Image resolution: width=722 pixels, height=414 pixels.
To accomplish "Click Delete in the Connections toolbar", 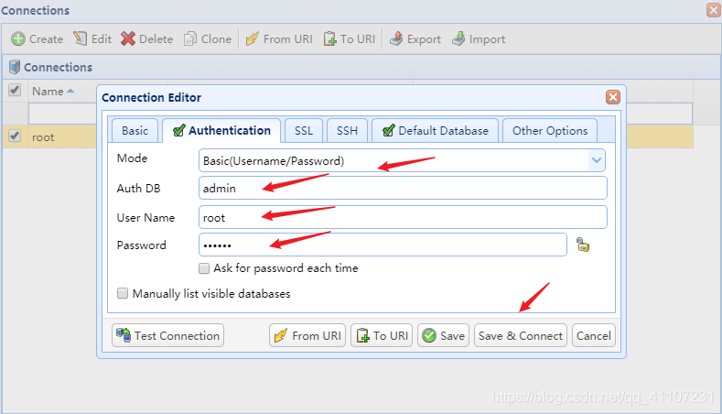I will (147, 39).
